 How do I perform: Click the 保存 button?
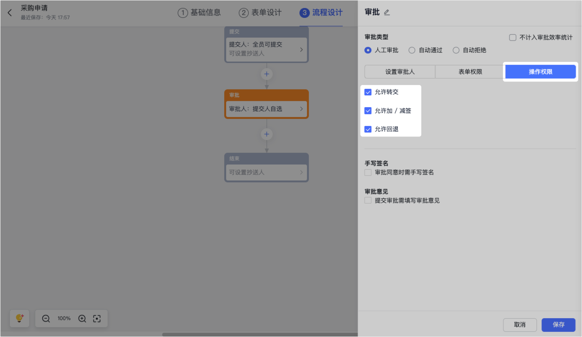(558, 325)
